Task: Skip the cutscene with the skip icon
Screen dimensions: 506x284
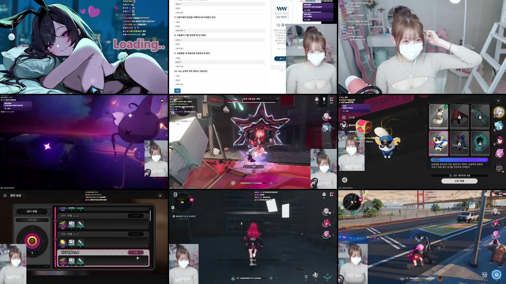Action: point(162,101)
